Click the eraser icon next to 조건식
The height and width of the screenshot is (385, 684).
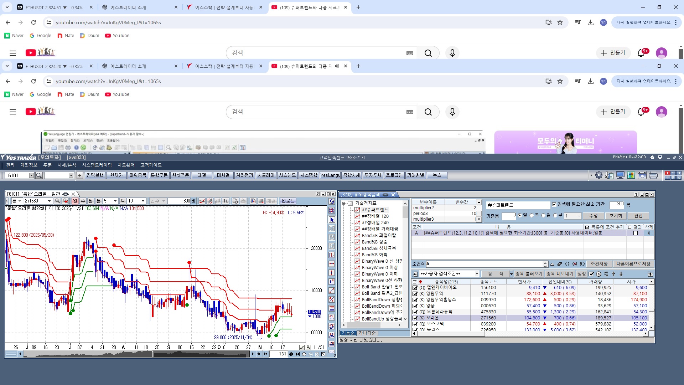click(559, 264)
